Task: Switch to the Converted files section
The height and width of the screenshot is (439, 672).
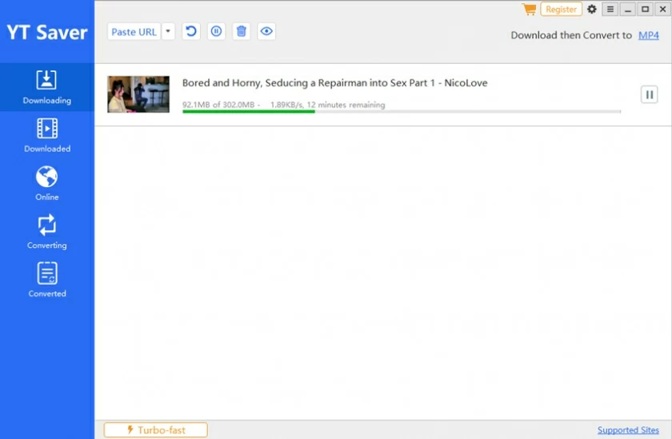Action: pyautogui.click(x=46, y=280)
